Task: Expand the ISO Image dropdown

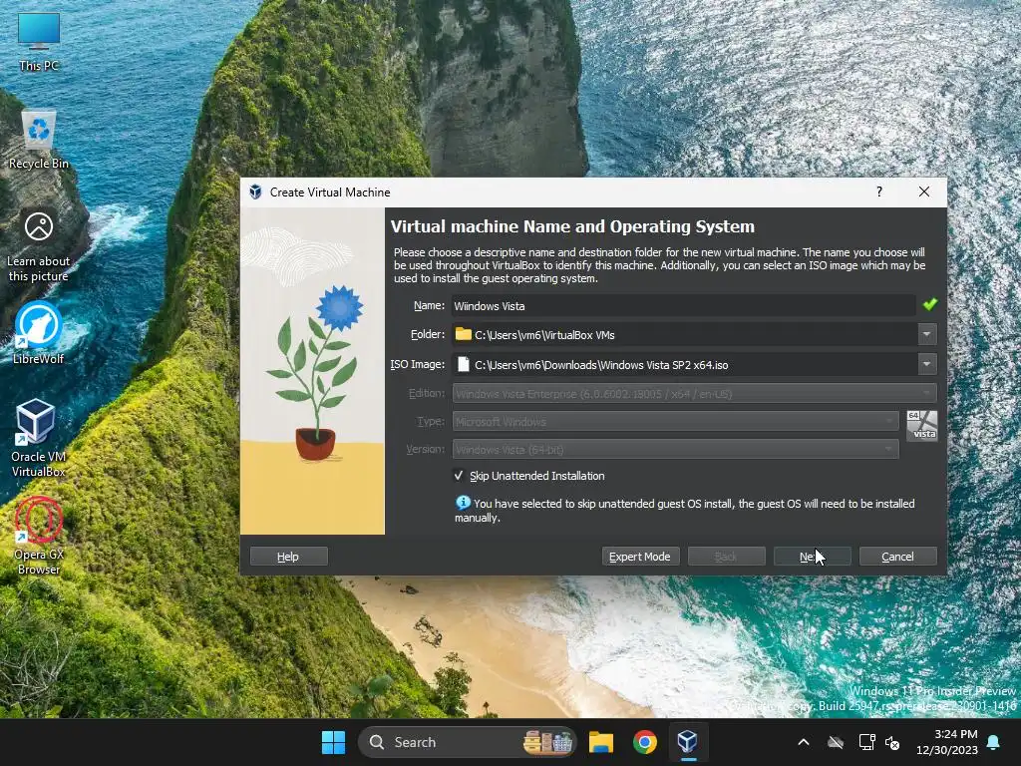Action: coord(926,364)
